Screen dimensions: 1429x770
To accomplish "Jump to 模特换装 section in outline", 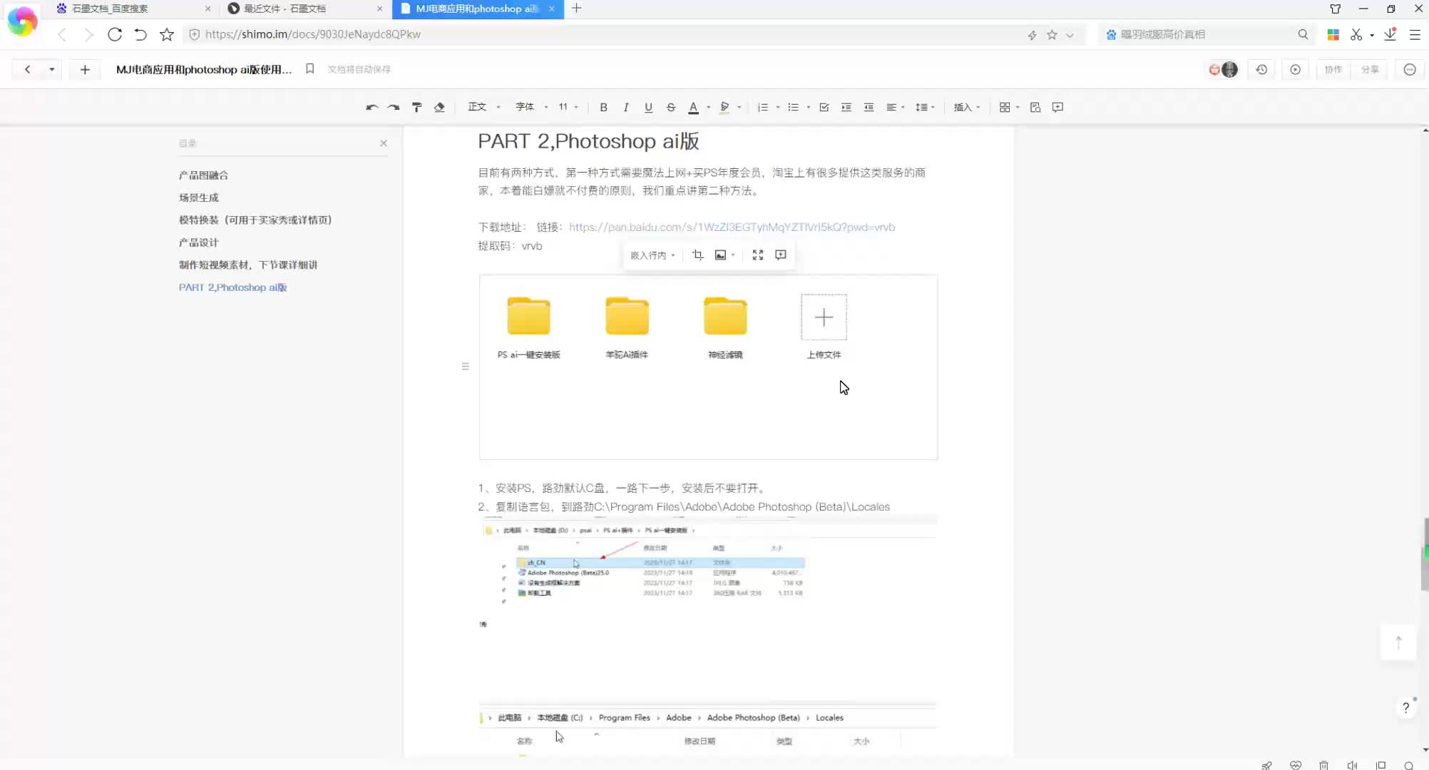I will 255,220.
